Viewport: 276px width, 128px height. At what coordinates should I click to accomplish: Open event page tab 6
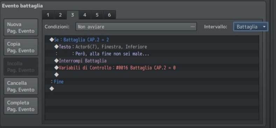click(110, 15)
